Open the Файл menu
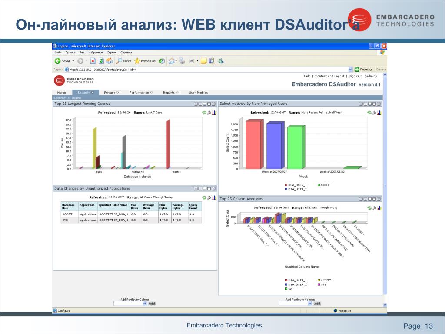Screen dimensions: 445x334 [58, 53]
